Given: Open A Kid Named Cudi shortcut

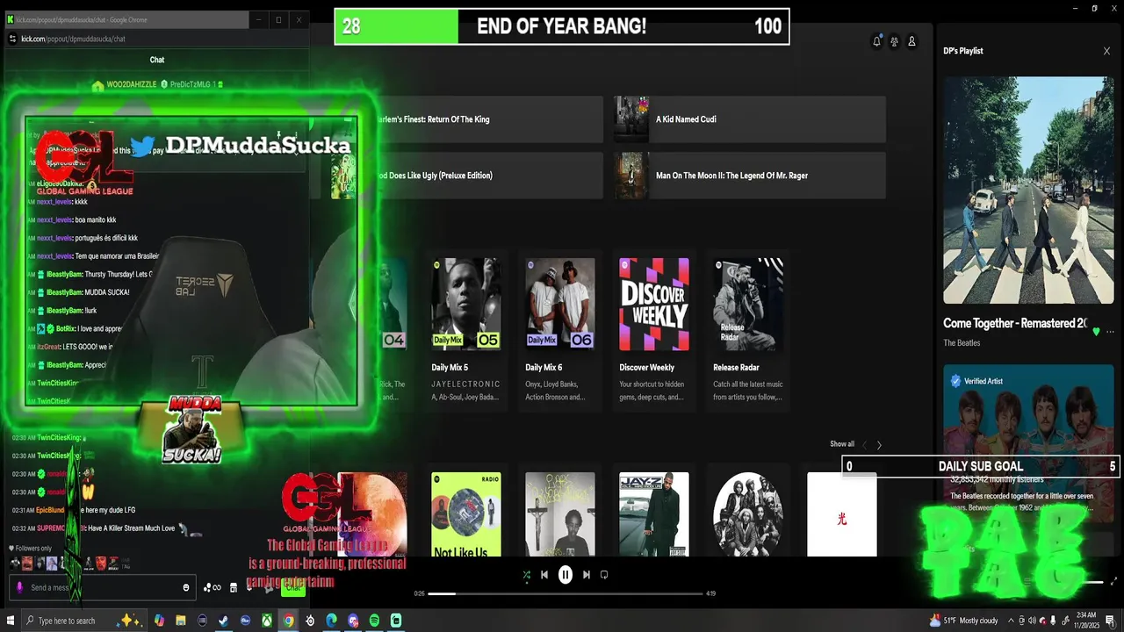Looking at the screenshot, I should point(750,119).
